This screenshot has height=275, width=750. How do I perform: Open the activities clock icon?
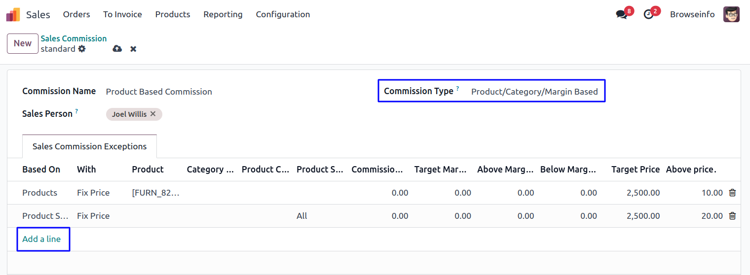coord(648,15)
